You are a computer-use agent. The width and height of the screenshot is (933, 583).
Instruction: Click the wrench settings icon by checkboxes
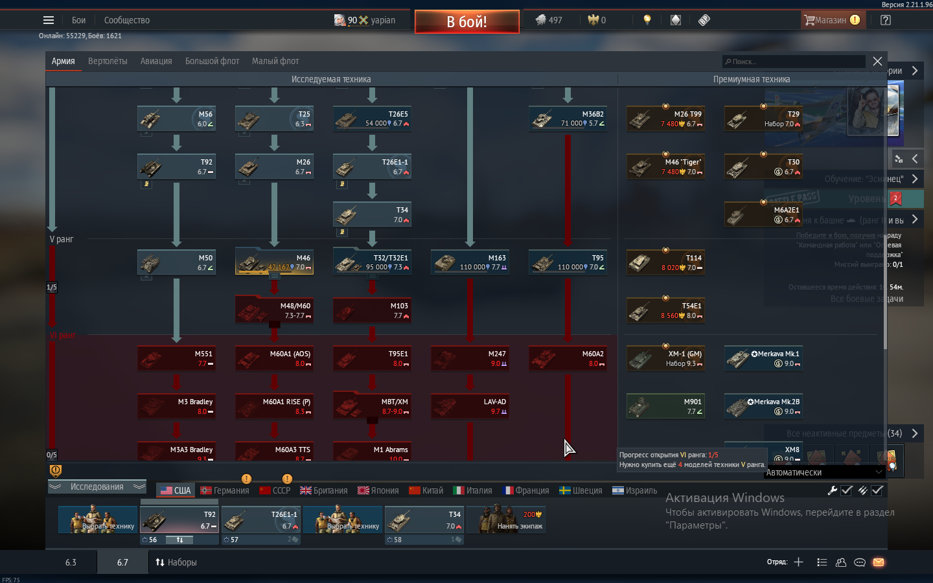(833, 490)
